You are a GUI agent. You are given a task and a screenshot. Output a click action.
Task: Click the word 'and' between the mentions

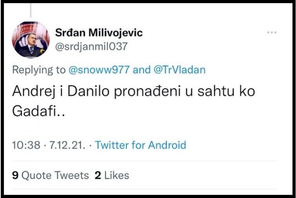[x=141, y=70]
